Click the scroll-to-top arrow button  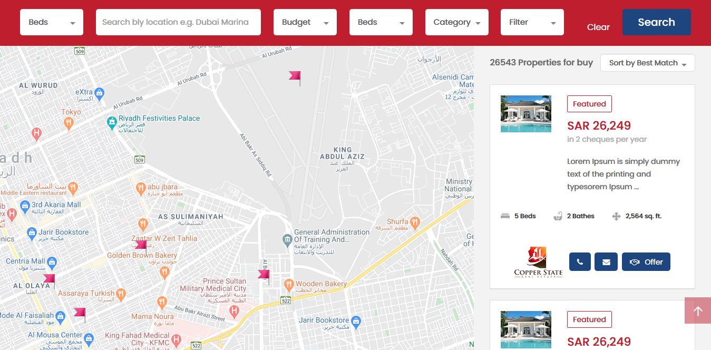[x=698, y=310]
